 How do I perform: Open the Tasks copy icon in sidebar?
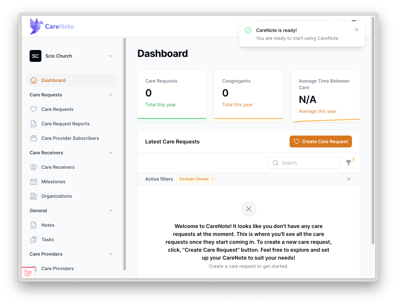coord(33,239)
